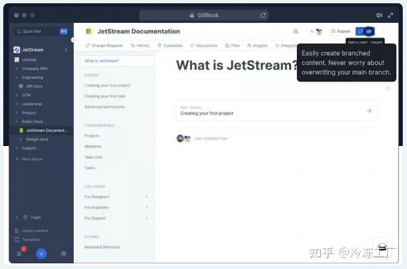This screenshot has height=269, width=407.
Task: Open Creating your first project in the page list
Action: (x=107, y=85)
